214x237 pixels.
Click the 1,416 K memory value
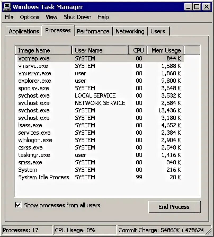[x=171, y=155]
